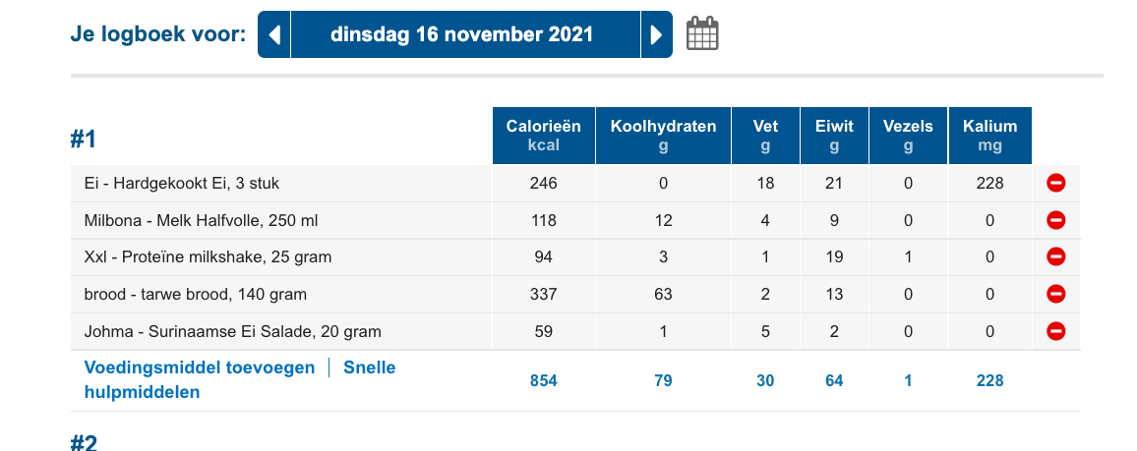Delete the tarwe brood entry
This screenshot has height=451, width=1137.
click(1056, 294)
